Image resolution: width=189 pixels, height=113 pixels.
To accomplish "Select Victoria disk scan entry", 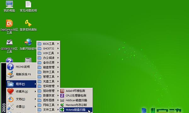I will point(76,110).
